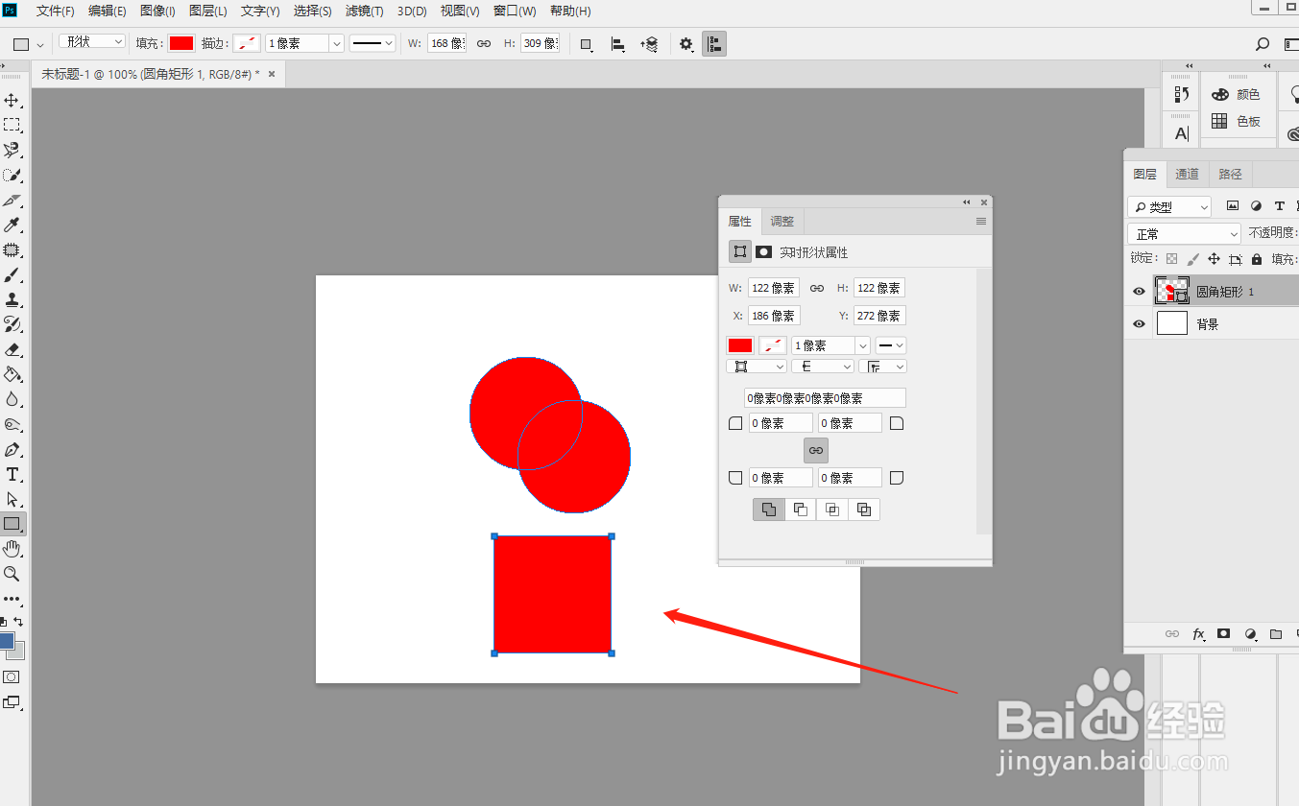Click the link width and height chain button
The image size is (1299, 806).
click(x=816, y=287)
